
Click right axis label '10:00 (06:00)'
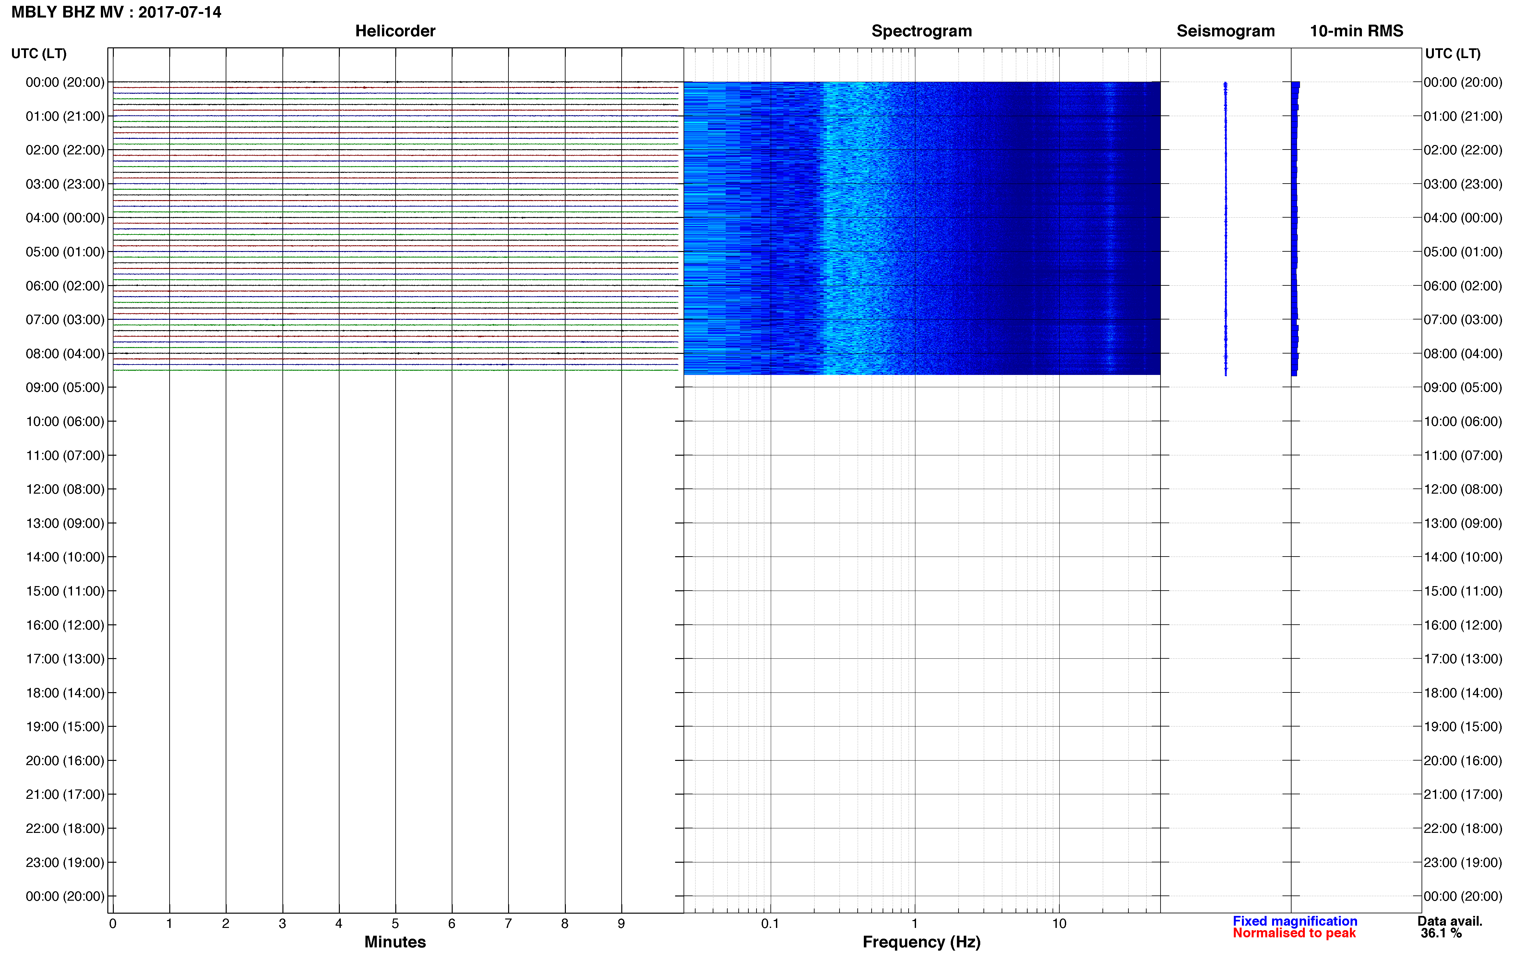click(1463, 421)
